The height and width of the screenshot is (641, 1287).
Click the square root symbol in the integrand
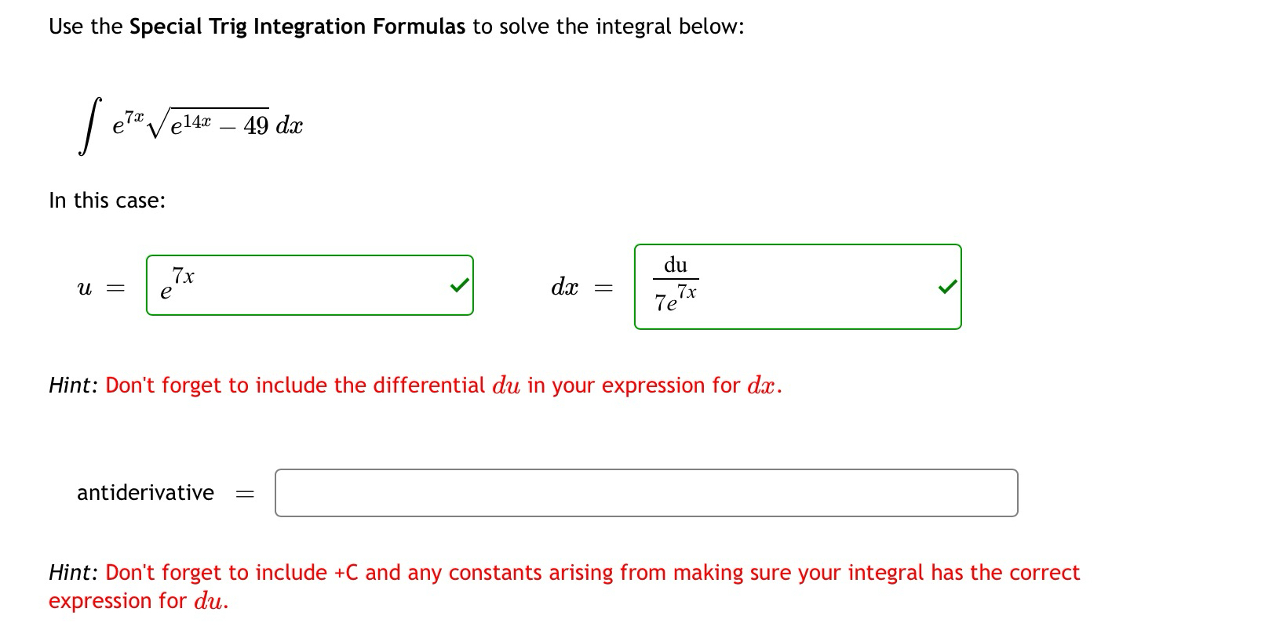161,121
